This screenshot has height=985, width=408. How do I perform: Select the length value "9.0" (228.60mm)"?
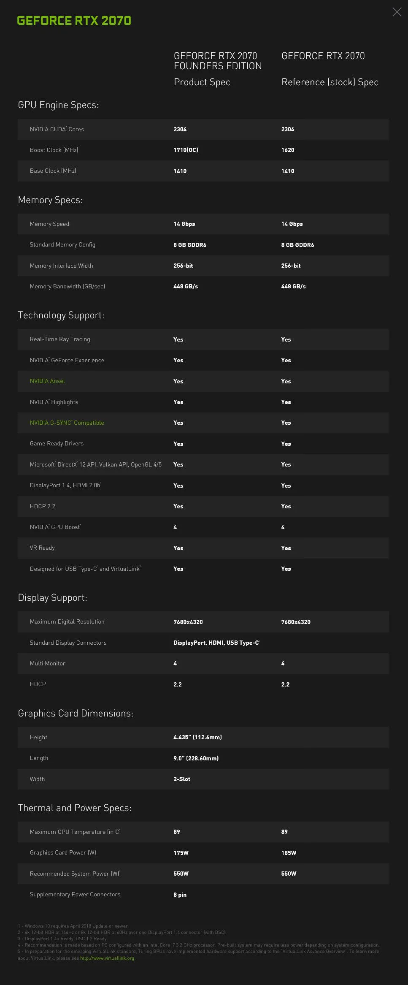pos(196,758)
